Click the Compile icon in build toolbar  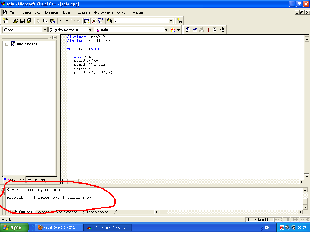188,30
